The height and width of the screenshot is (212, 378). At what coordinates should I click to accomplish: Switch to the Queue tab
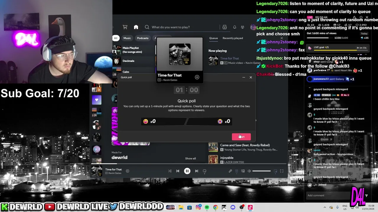(214, 38)
